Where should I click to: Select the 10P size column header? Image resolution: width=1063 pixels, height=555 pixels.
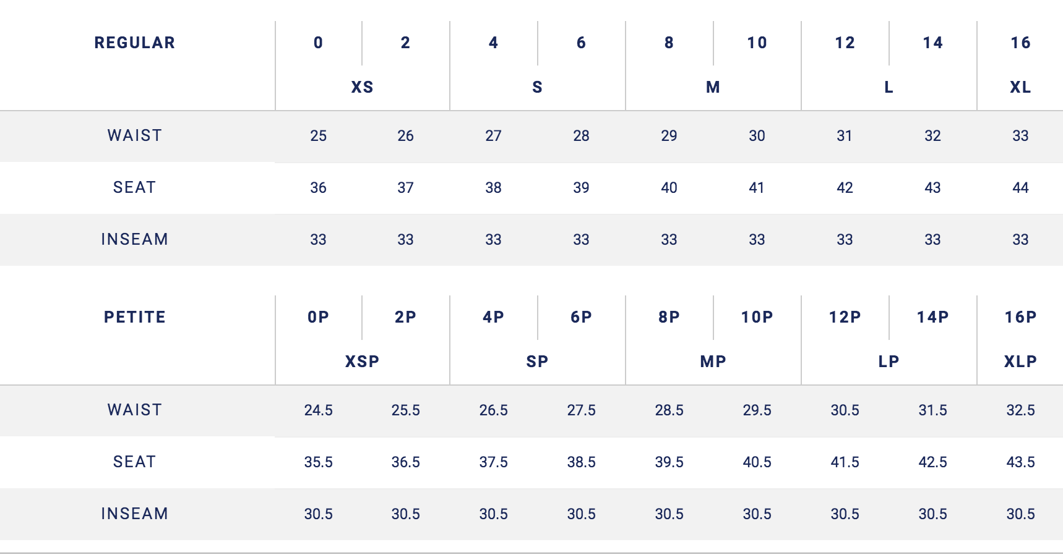coord(757,317)
